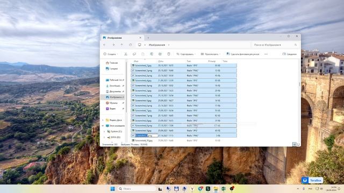Click the language indicator in tray
The height and width of the screenshot is (193, 344).
coord(311,189)
